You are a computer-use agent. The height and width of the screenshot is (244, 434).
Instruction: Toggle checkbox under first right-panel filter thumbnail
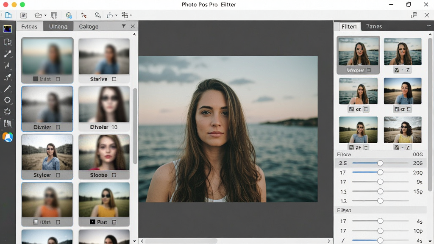(x=369, y=70)
